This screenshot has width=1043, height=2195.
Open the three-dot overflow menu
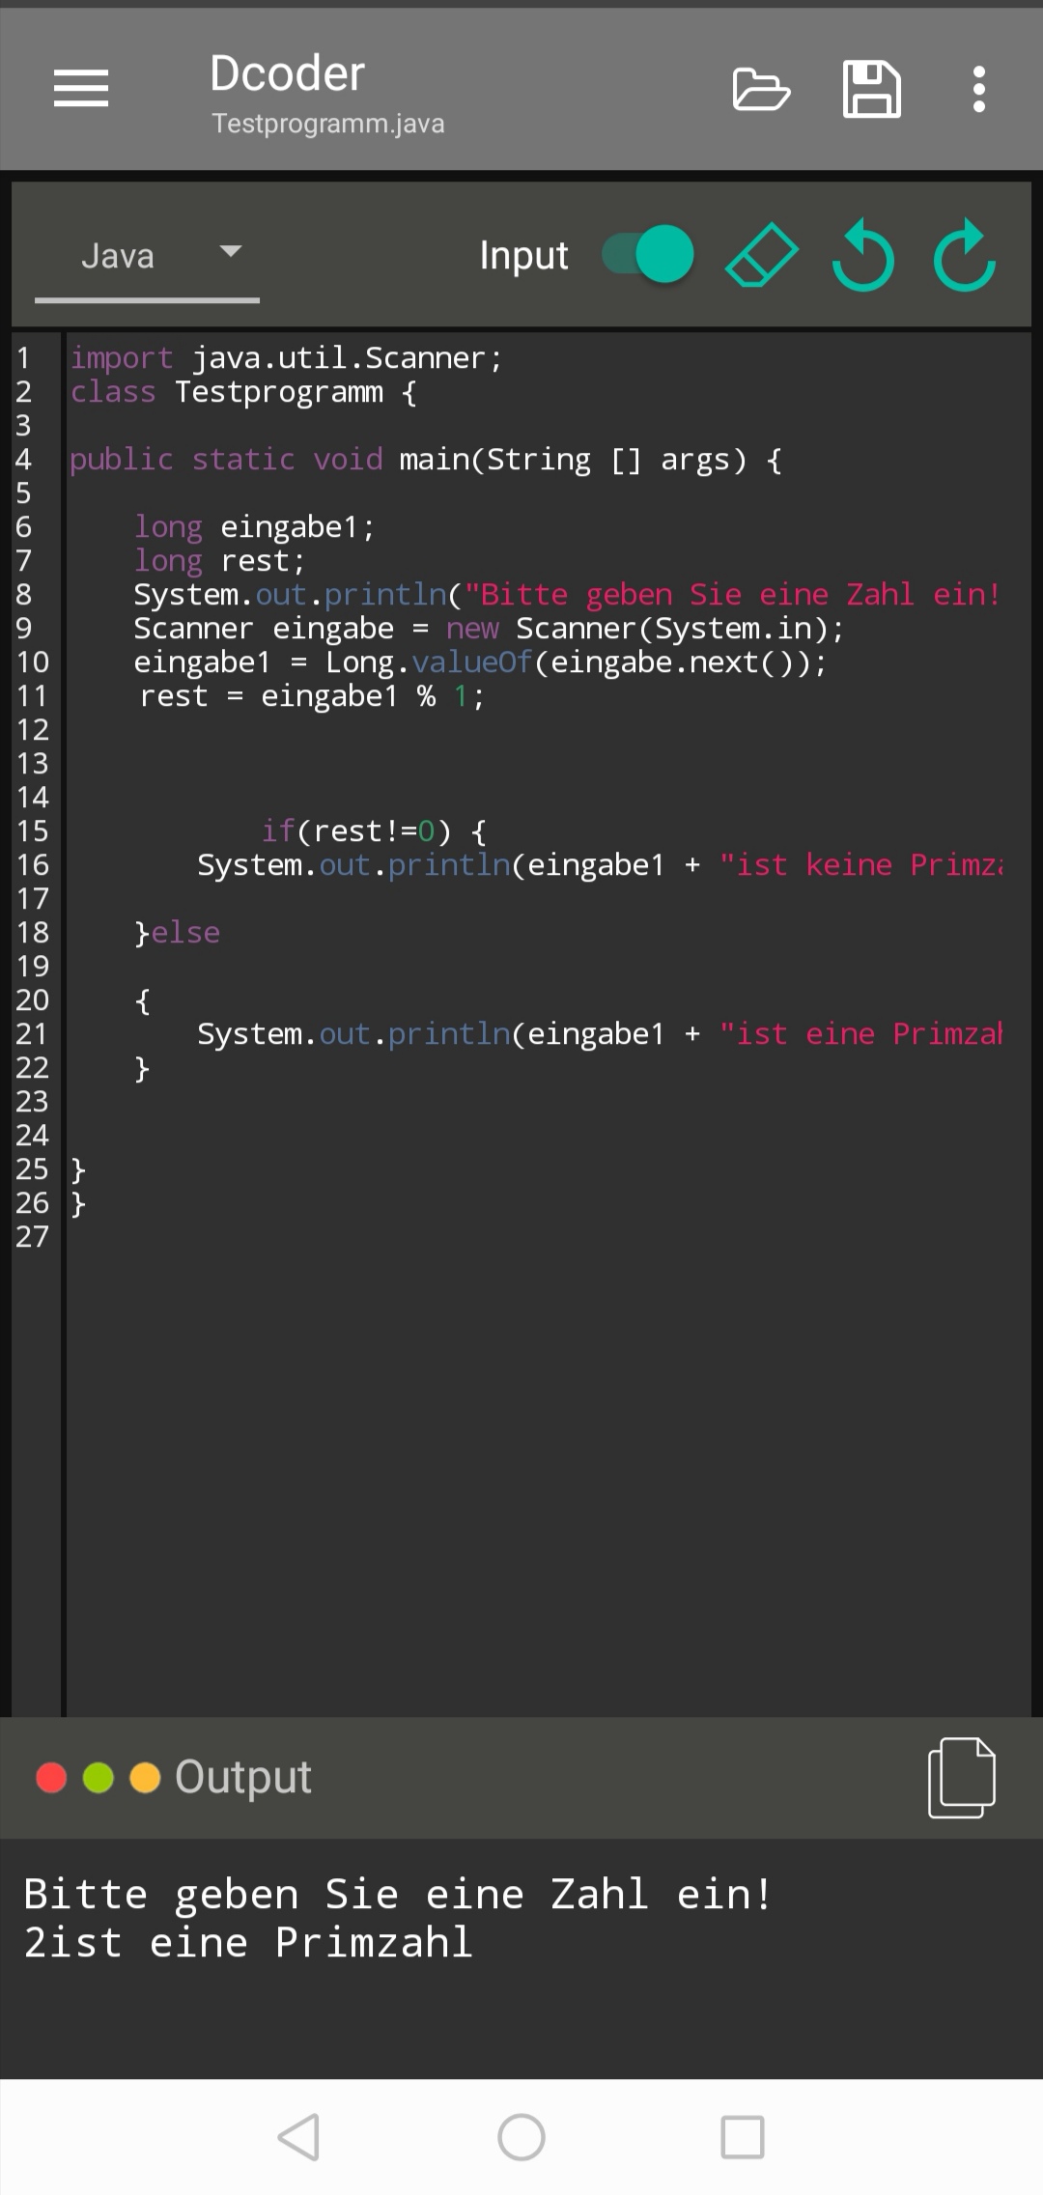click(x=978, y=89)
